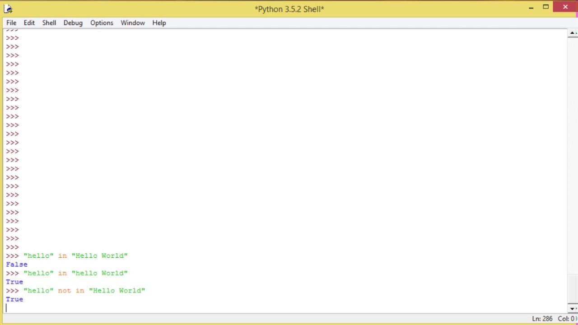The height and width of the screenshot is (325, 578).
Task: Close the Python 3.5.2 Shell window
Action: click(565, 7)
